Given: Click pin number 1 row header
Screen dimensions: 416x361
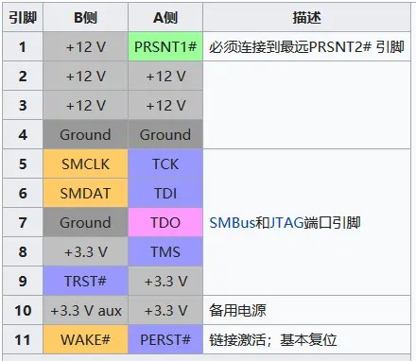Looking at the screenshot, I should (x=23, y=46).
